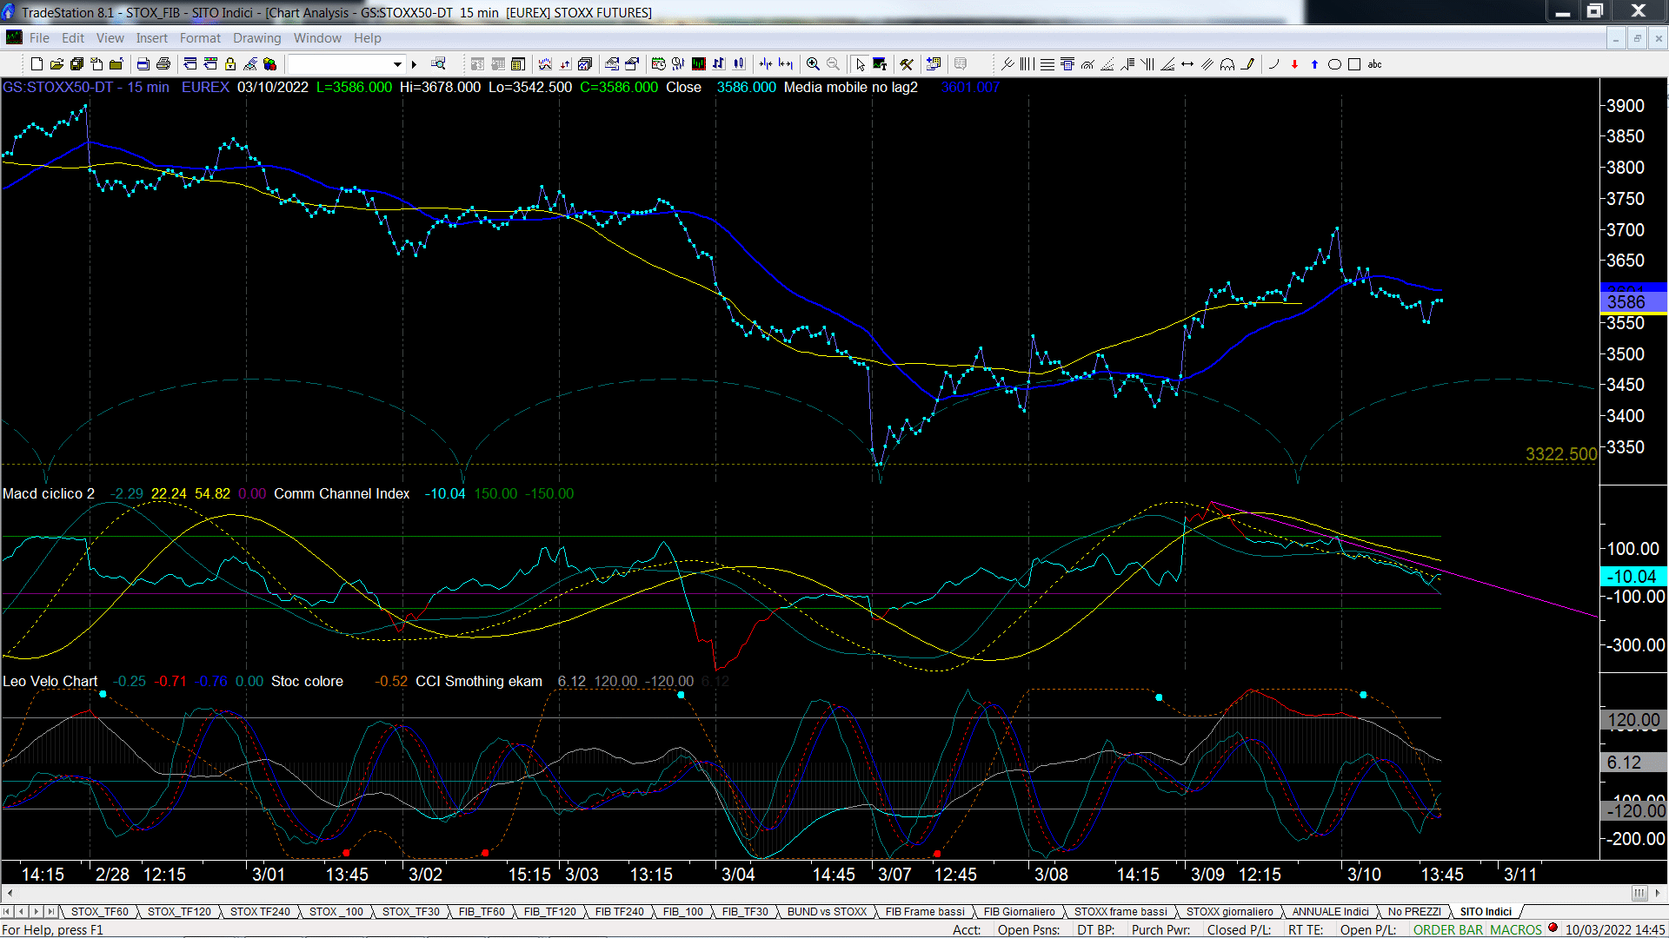Open the Drawing menu
The image size is (1669, 938).
(256, 38)
